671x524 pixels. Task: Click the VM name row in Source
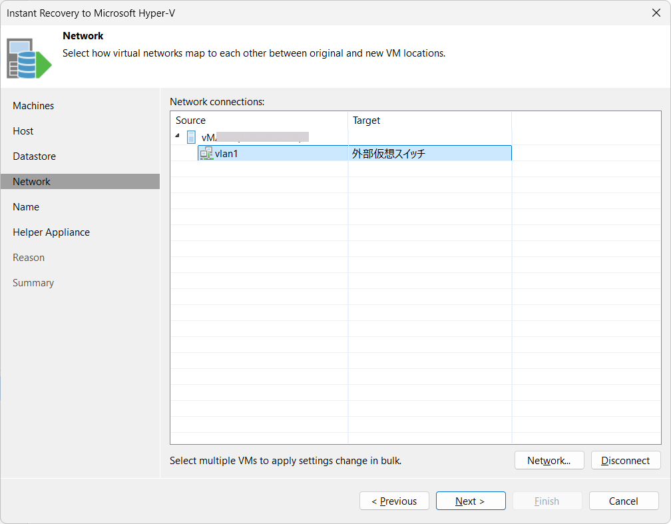[x=255, y=137]
